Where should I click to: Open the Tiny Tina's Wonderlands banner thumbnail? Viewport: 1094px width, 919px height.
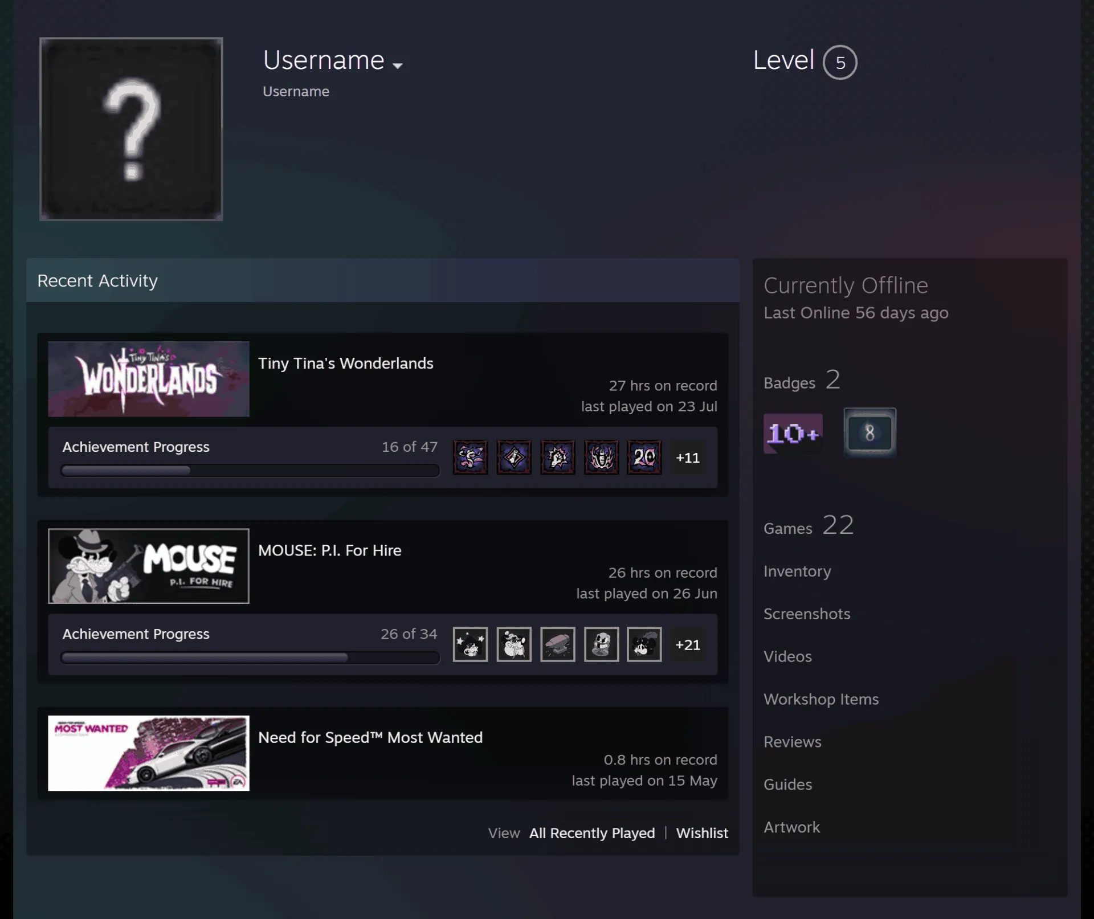pyautogui.click(x=149, y=379)
